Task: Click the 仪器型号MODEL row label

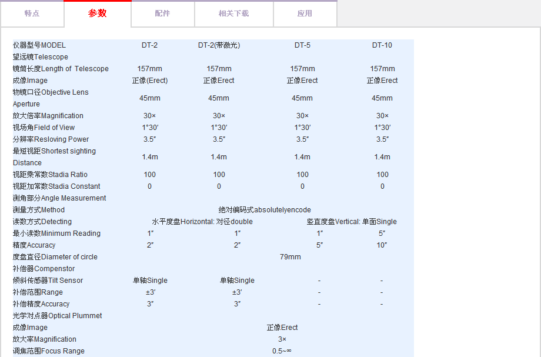Action: 39,45
